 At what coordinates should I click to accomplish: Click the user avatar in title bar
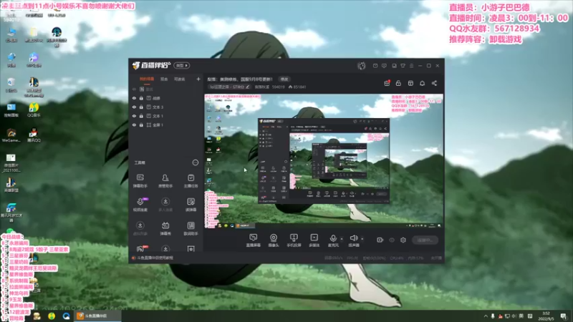pos(362,66)
